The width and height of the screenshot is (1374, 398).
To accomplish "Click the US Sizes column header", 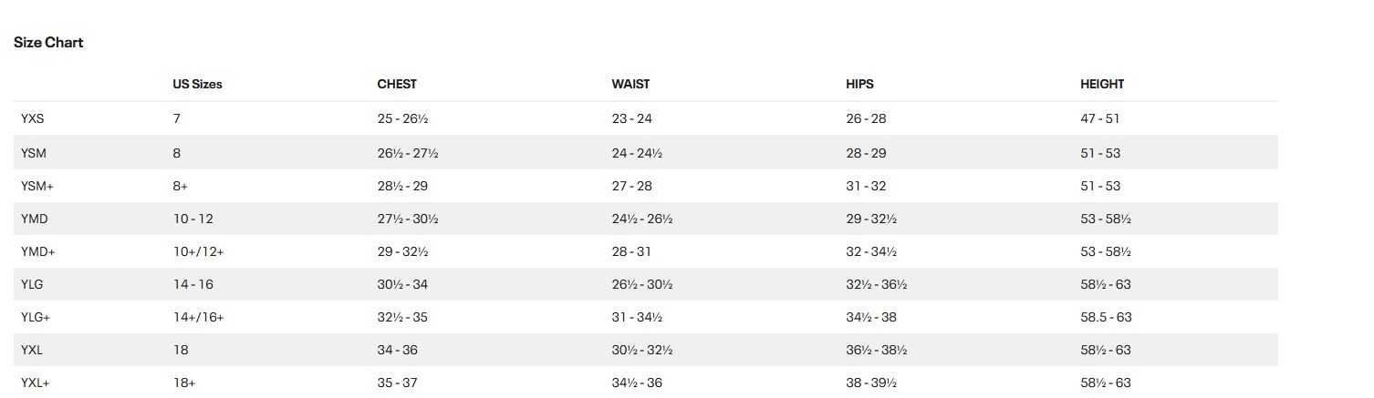I will pyautogui.click(x=197, y=84).
